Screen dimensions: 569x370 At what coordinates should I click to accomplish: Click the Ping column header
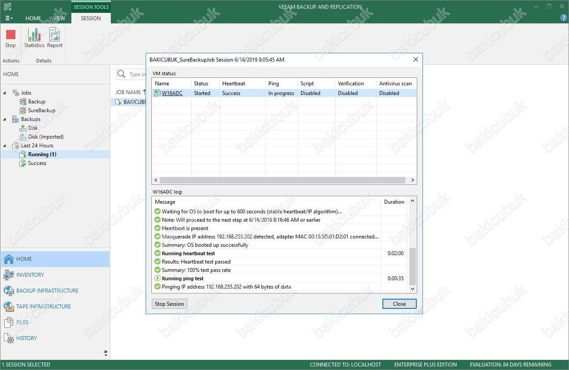pos(282,84)
